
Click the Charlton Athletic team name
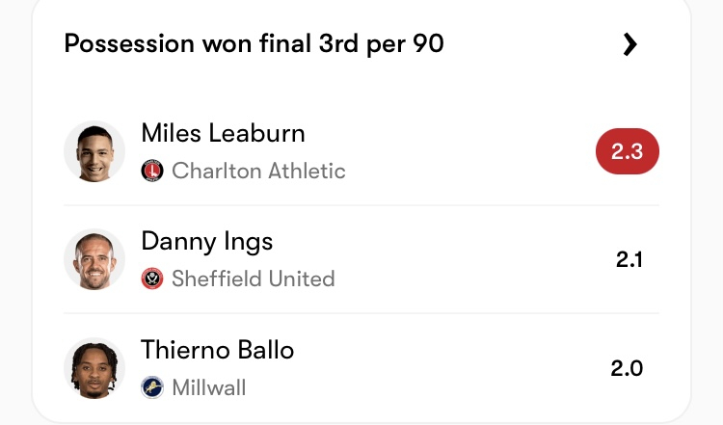(x=258, y=172)
